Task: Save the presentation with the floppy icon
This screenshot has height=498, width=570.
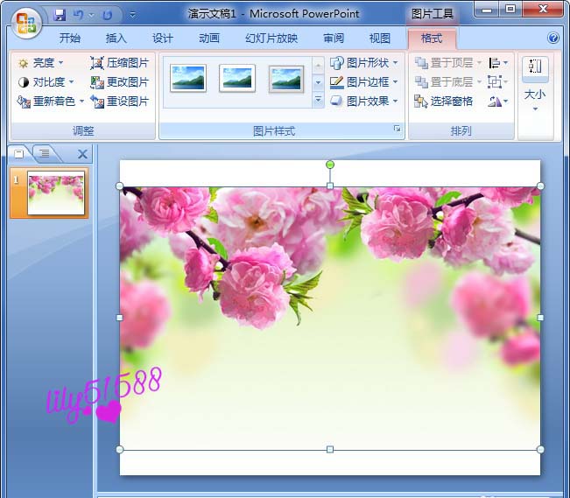Action: (60, 15)
